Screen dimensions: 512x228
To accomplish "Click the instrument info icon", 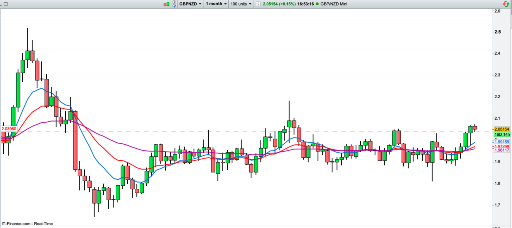I will [x=257, y=4].
